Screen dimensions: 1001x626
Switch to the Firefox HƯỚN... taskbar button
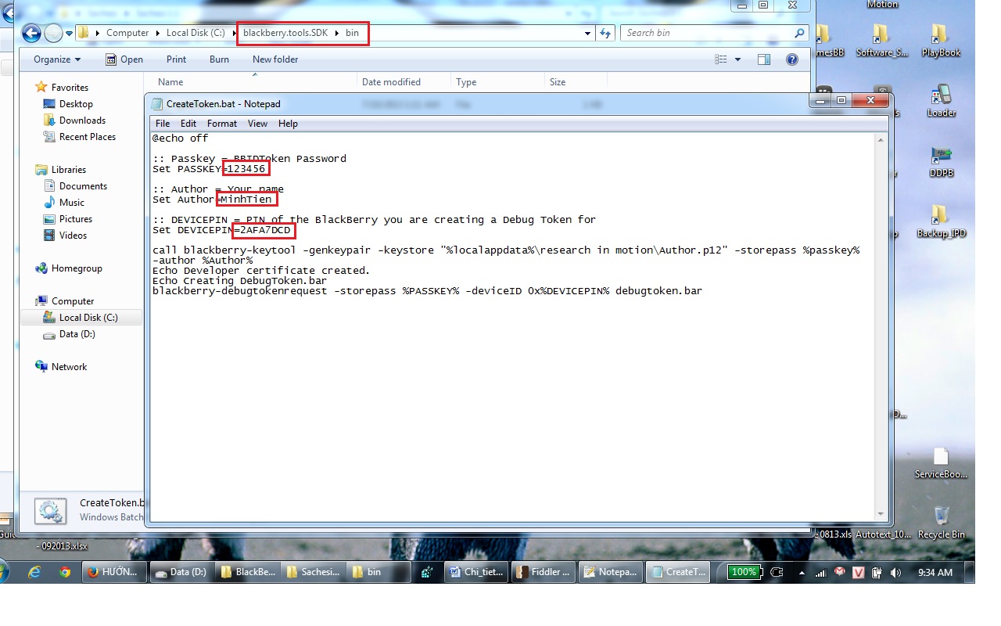click(115, 572)
